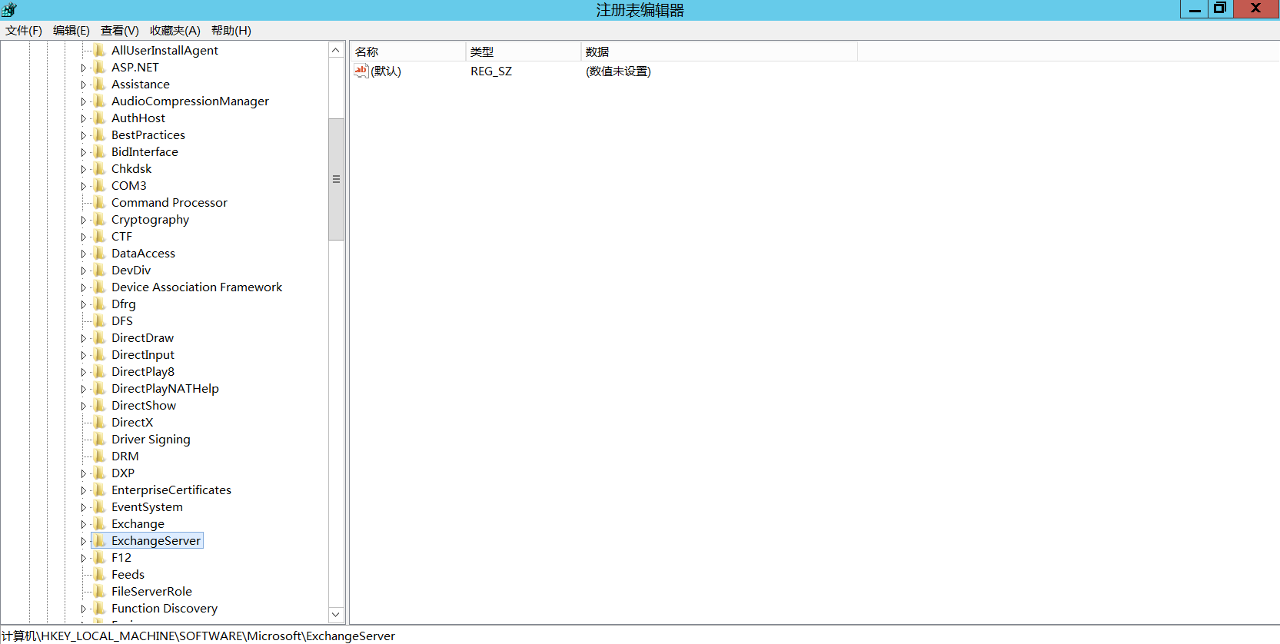Click the Command Processor folder icon
The width and height of the screenshot is (1280, 644).
100,203
